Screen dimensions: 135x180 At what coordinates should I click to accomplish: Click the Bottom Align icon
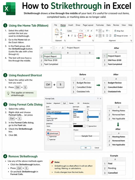coord(103,31)
